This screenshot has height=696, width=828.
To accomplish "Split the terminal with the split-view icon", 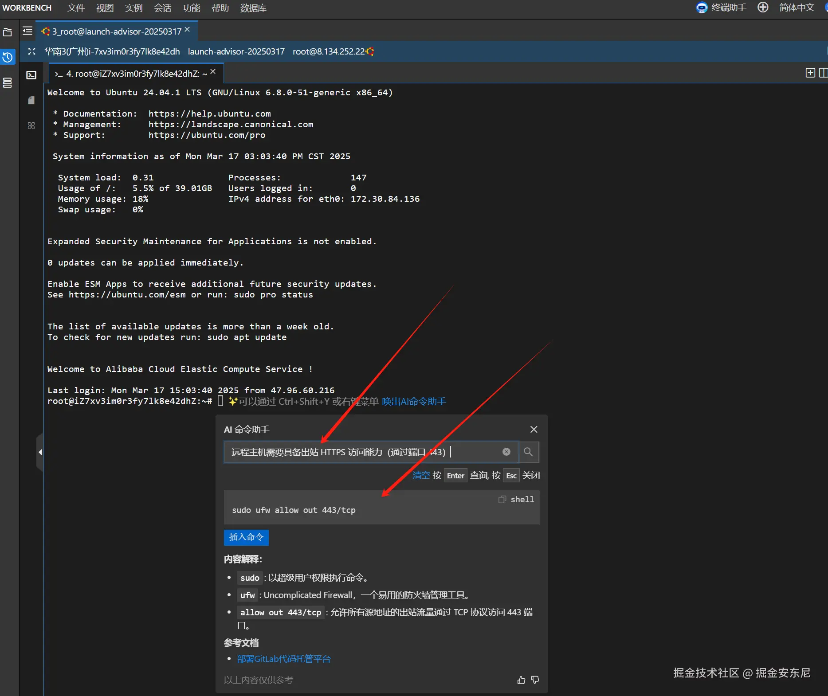I will (x=823, y=73).
